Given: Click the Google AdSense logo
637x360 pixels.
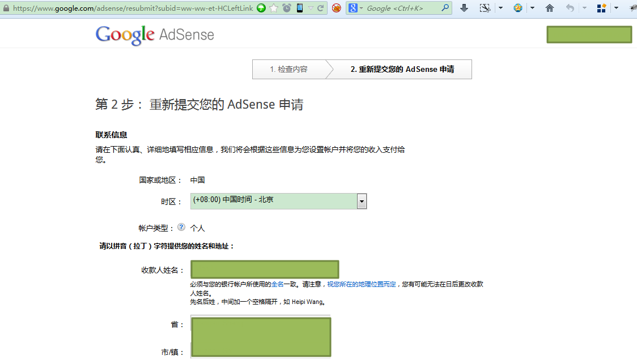Looking at the screenshot, I should (155, 35).
